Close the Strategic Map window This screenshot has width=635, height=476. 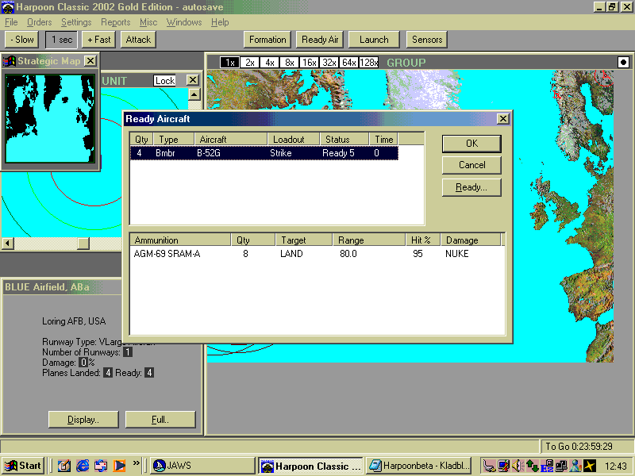[x=90, y=61]
